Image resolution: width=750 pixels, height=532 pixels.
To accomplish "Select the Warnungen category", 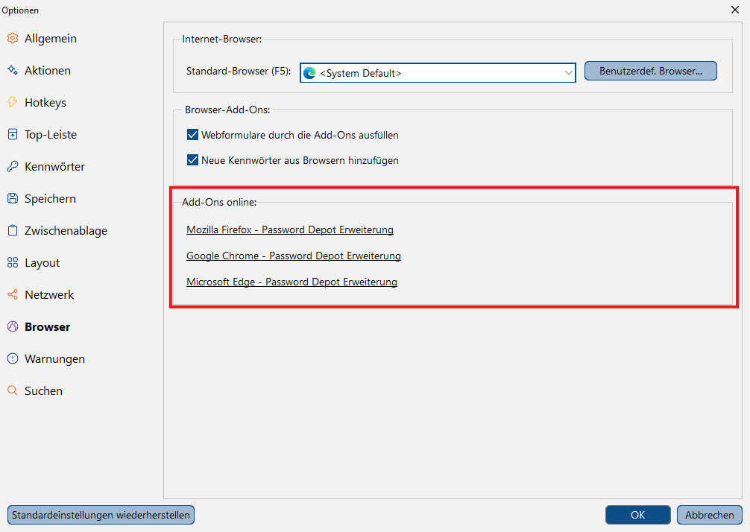I will (x=55, y=358).
